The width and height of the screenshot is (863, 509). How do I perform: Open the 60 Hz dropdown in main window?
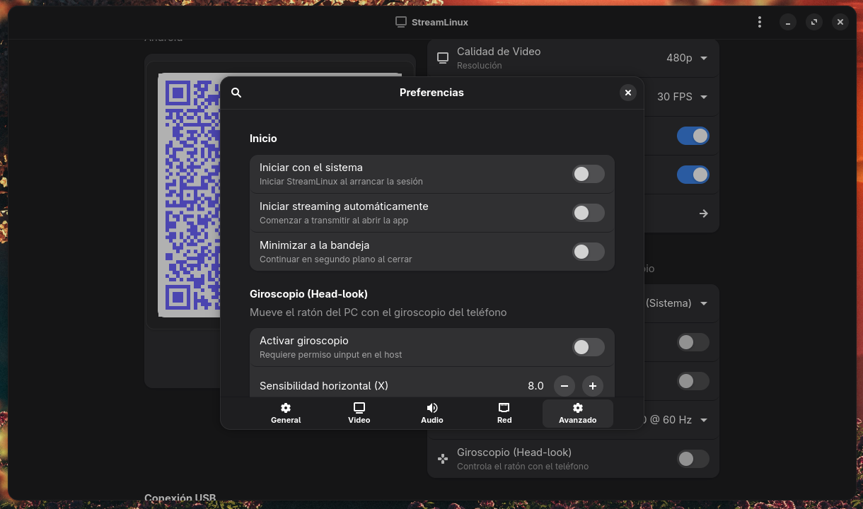676,420
